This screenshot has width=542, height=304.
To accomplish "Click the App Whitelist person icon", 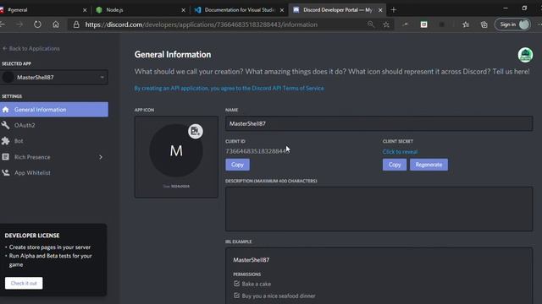I will tap(6, 172).
